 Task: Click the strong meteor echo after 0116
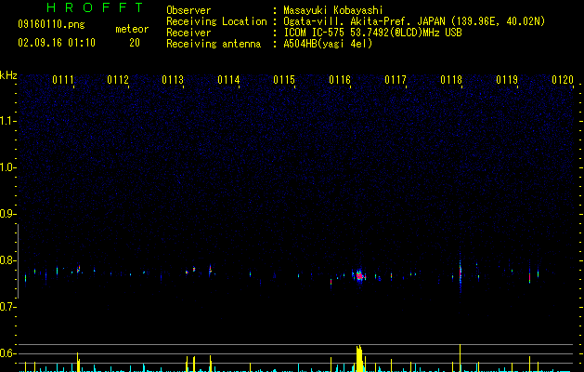click(x=359, y=276)
